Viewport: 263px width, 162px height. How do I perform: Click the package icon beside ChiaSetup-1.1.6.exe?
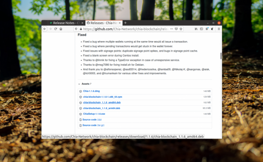(81, 114)
